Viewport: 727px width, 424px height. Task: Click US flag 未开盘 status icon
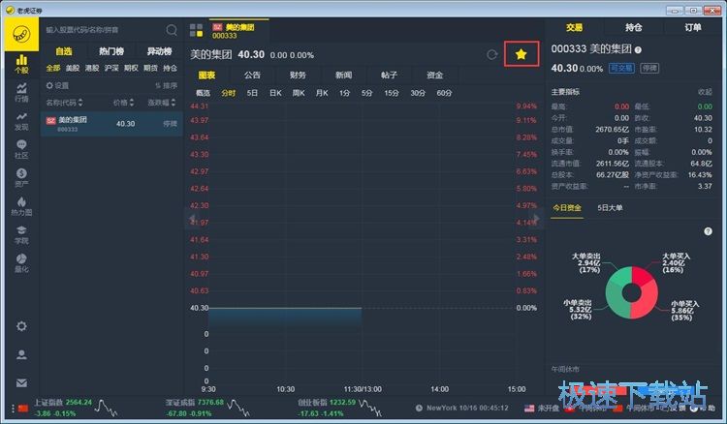coord(542,408)
